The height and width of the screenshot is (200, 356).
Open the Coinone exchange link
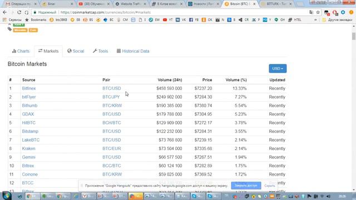click(x=29, y=174)
